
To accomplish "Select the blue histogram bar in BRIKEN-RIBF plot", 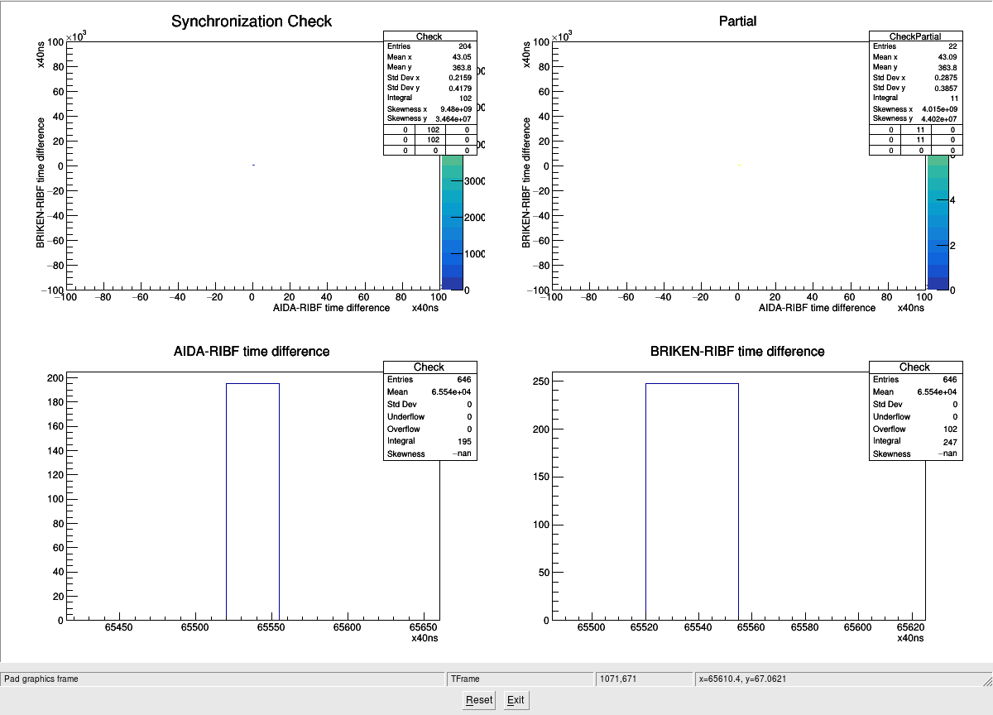I will click(692, 501).
